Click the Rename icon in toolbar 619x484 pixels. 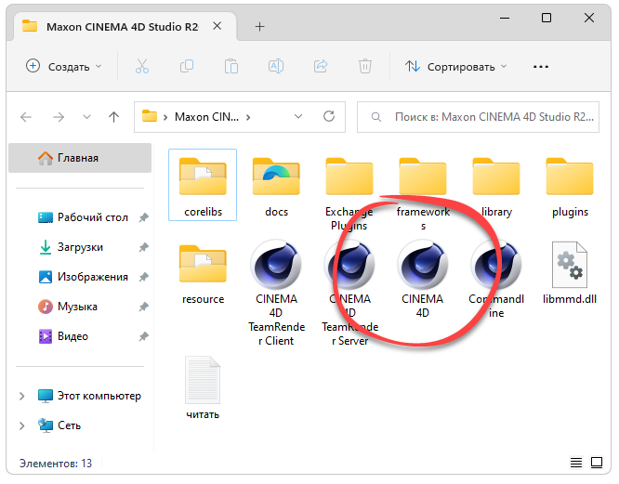point(275,66)
